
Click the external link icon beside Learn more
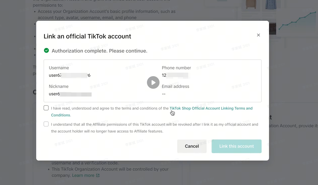click(98, 175)
